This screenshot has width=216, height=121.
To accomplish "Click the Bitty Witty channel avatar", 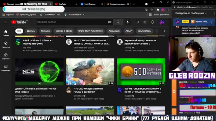I will coord(18,42).
